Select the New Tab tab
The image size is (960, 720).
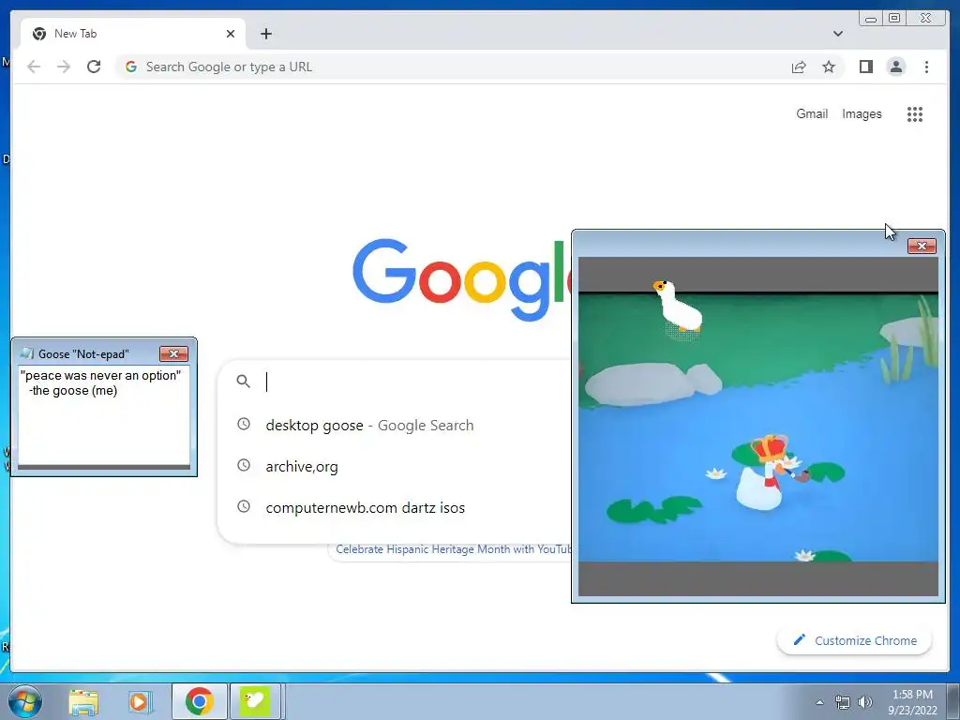tap(133, 34)
